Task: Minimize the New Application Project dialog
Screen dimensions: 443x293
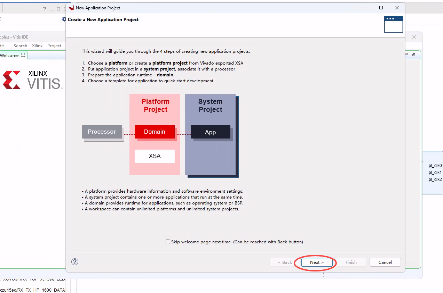Action: coord(365,8)
